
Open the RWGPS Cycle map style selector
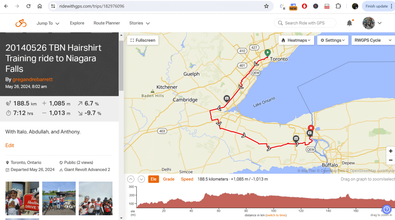[373, 40]
